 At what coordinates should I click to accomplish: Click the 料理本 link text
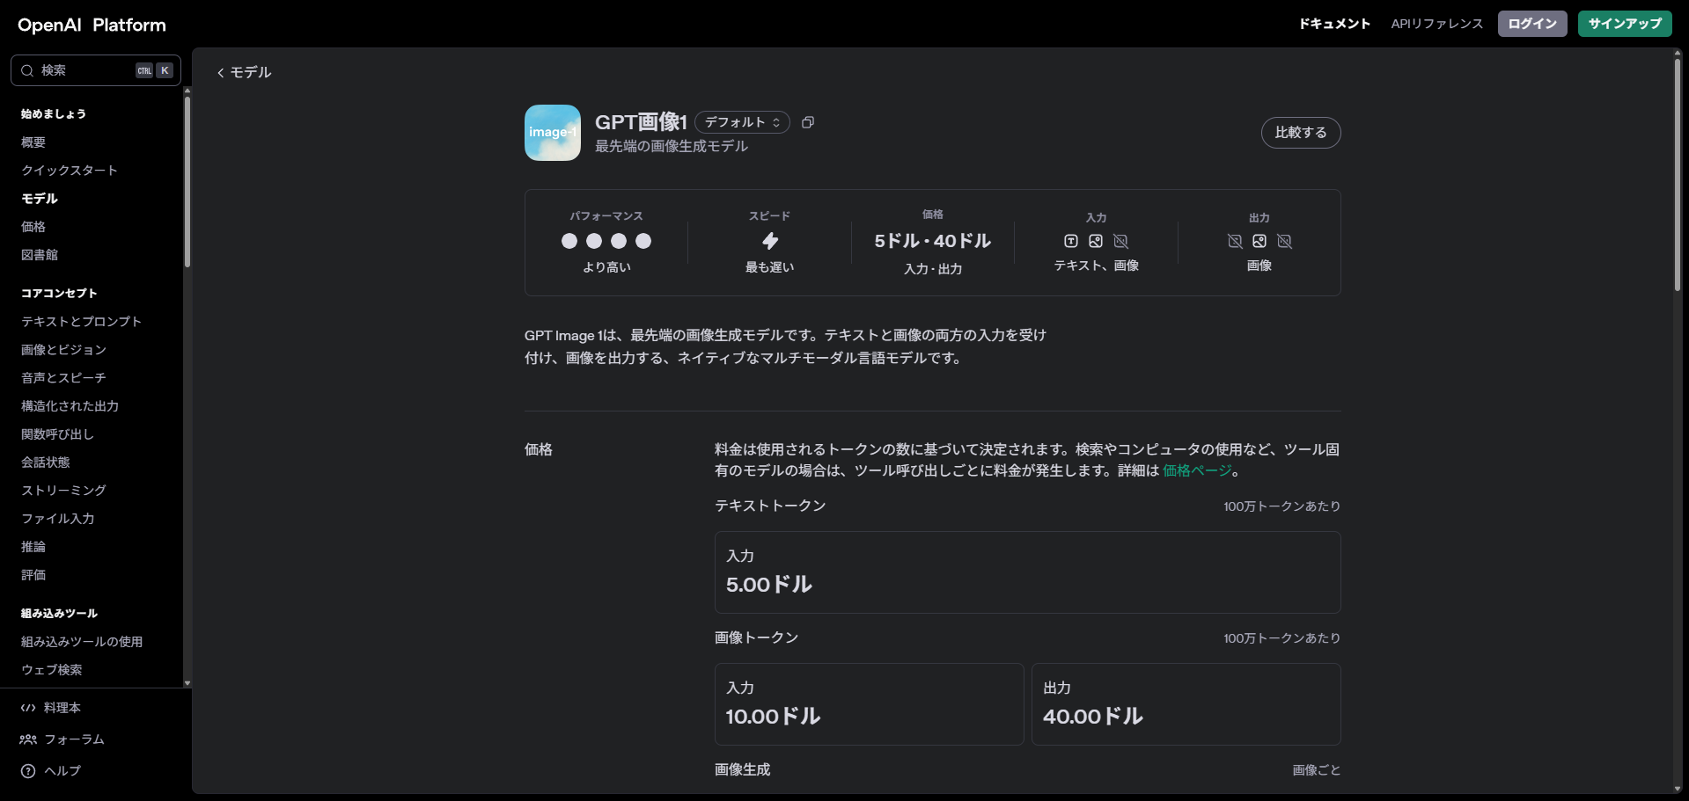tap(62, 708)
